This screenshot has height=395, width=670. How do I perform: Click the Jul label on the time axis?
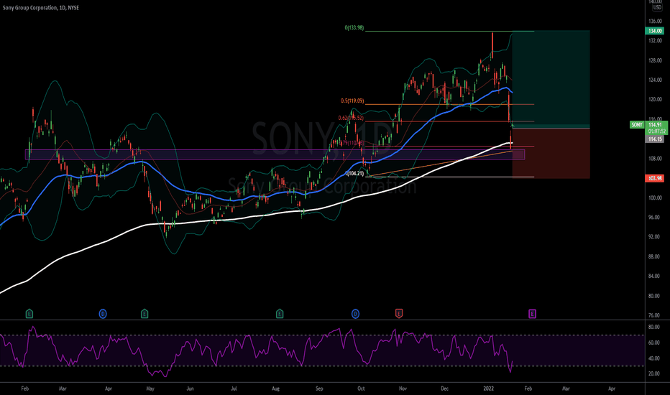pyautogui.click(x=234, y=389)
